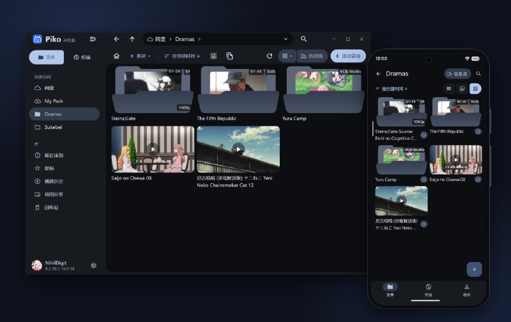Open info for Saijo no Osewa 08 on phone

[x=478, y=180]
